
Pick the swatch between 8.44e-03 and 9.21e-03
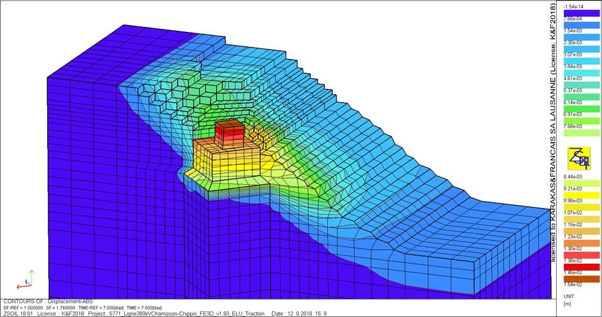(x=581, y=183)
